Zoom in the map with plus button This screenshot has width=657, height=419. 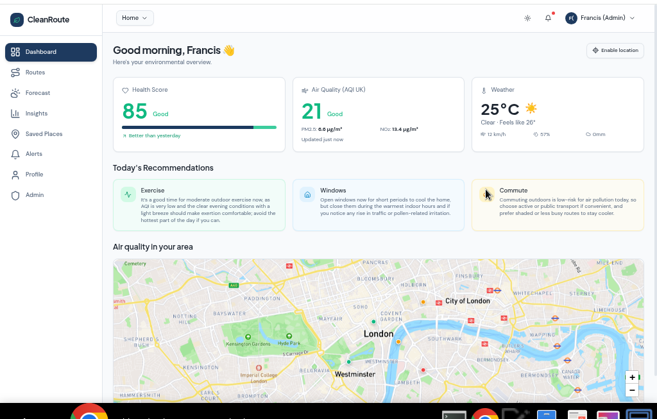point(632,377)
